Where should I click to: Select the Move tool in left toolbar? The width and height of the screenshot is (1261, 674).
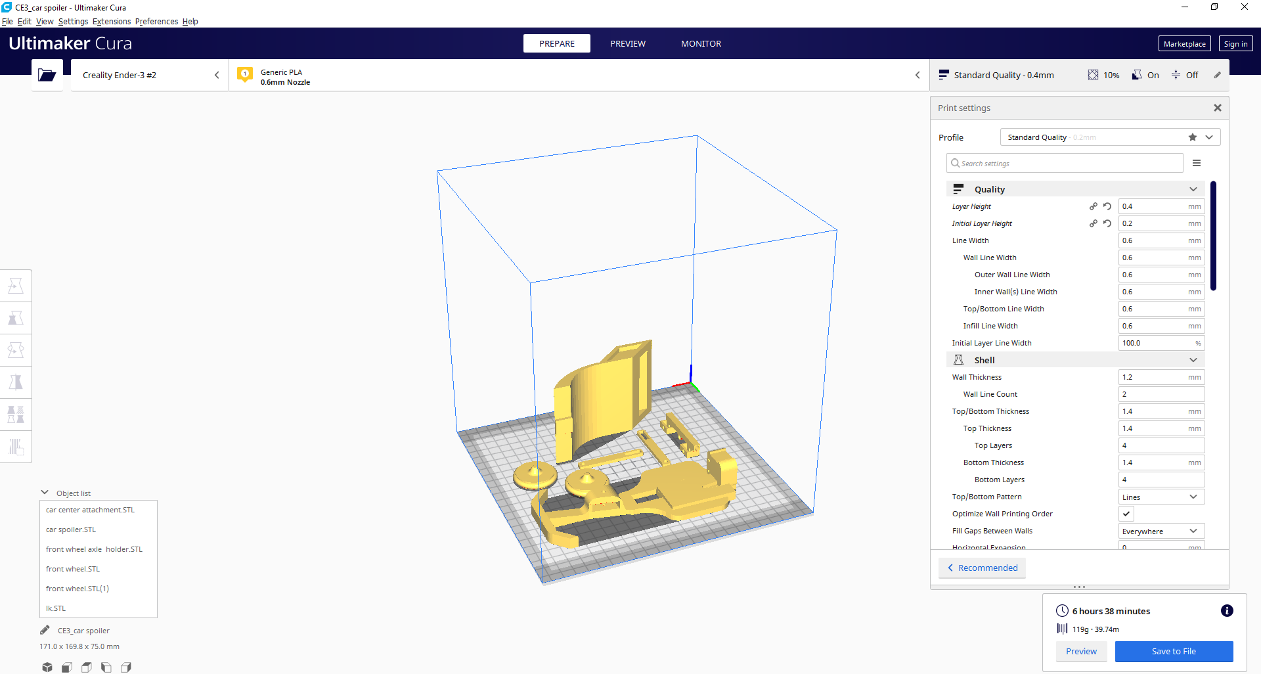[16, 286]
